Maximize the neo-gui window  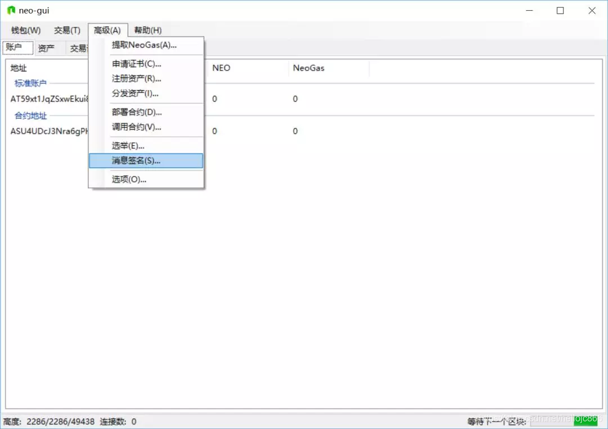point(560,11)
